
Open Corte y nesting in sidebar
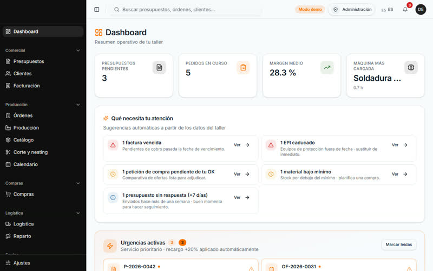43,152
